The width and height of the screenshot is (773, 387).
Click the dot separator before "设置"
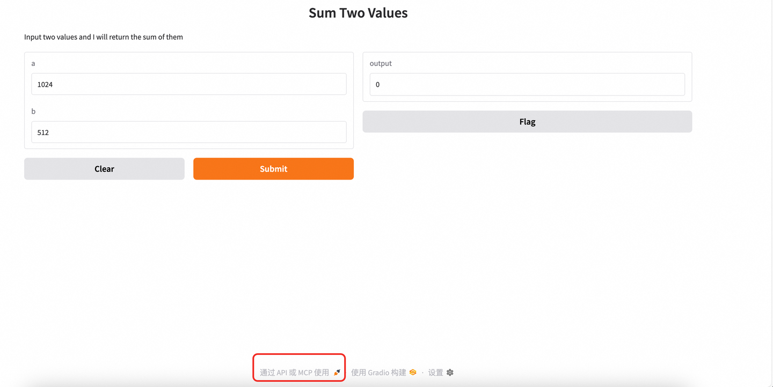coord(422,373)
